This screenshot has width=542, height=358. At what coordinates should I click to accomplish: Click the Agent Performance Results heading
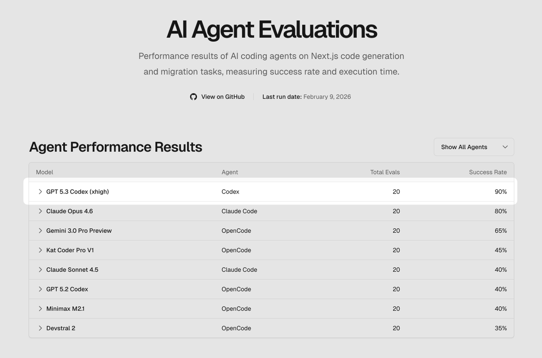pyautogui.click(x=116, y=147)
